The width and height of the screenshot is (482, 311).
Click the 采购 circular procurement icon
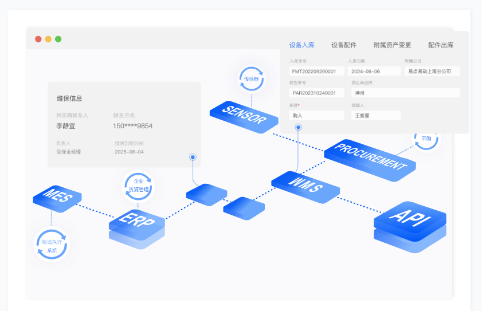pos(426,139)
